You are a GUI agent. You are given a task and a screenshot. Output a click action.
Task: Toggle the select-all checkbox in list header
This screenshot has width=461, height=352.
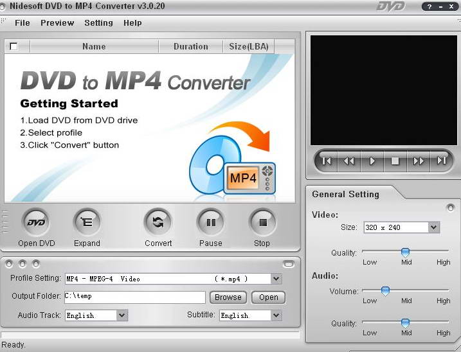(14, 46)
